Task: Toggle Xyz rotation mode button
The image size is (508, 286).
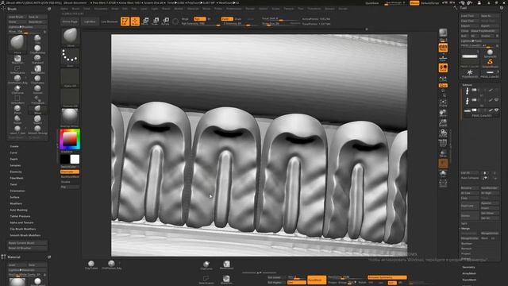Action: click(x=443, y=85)
